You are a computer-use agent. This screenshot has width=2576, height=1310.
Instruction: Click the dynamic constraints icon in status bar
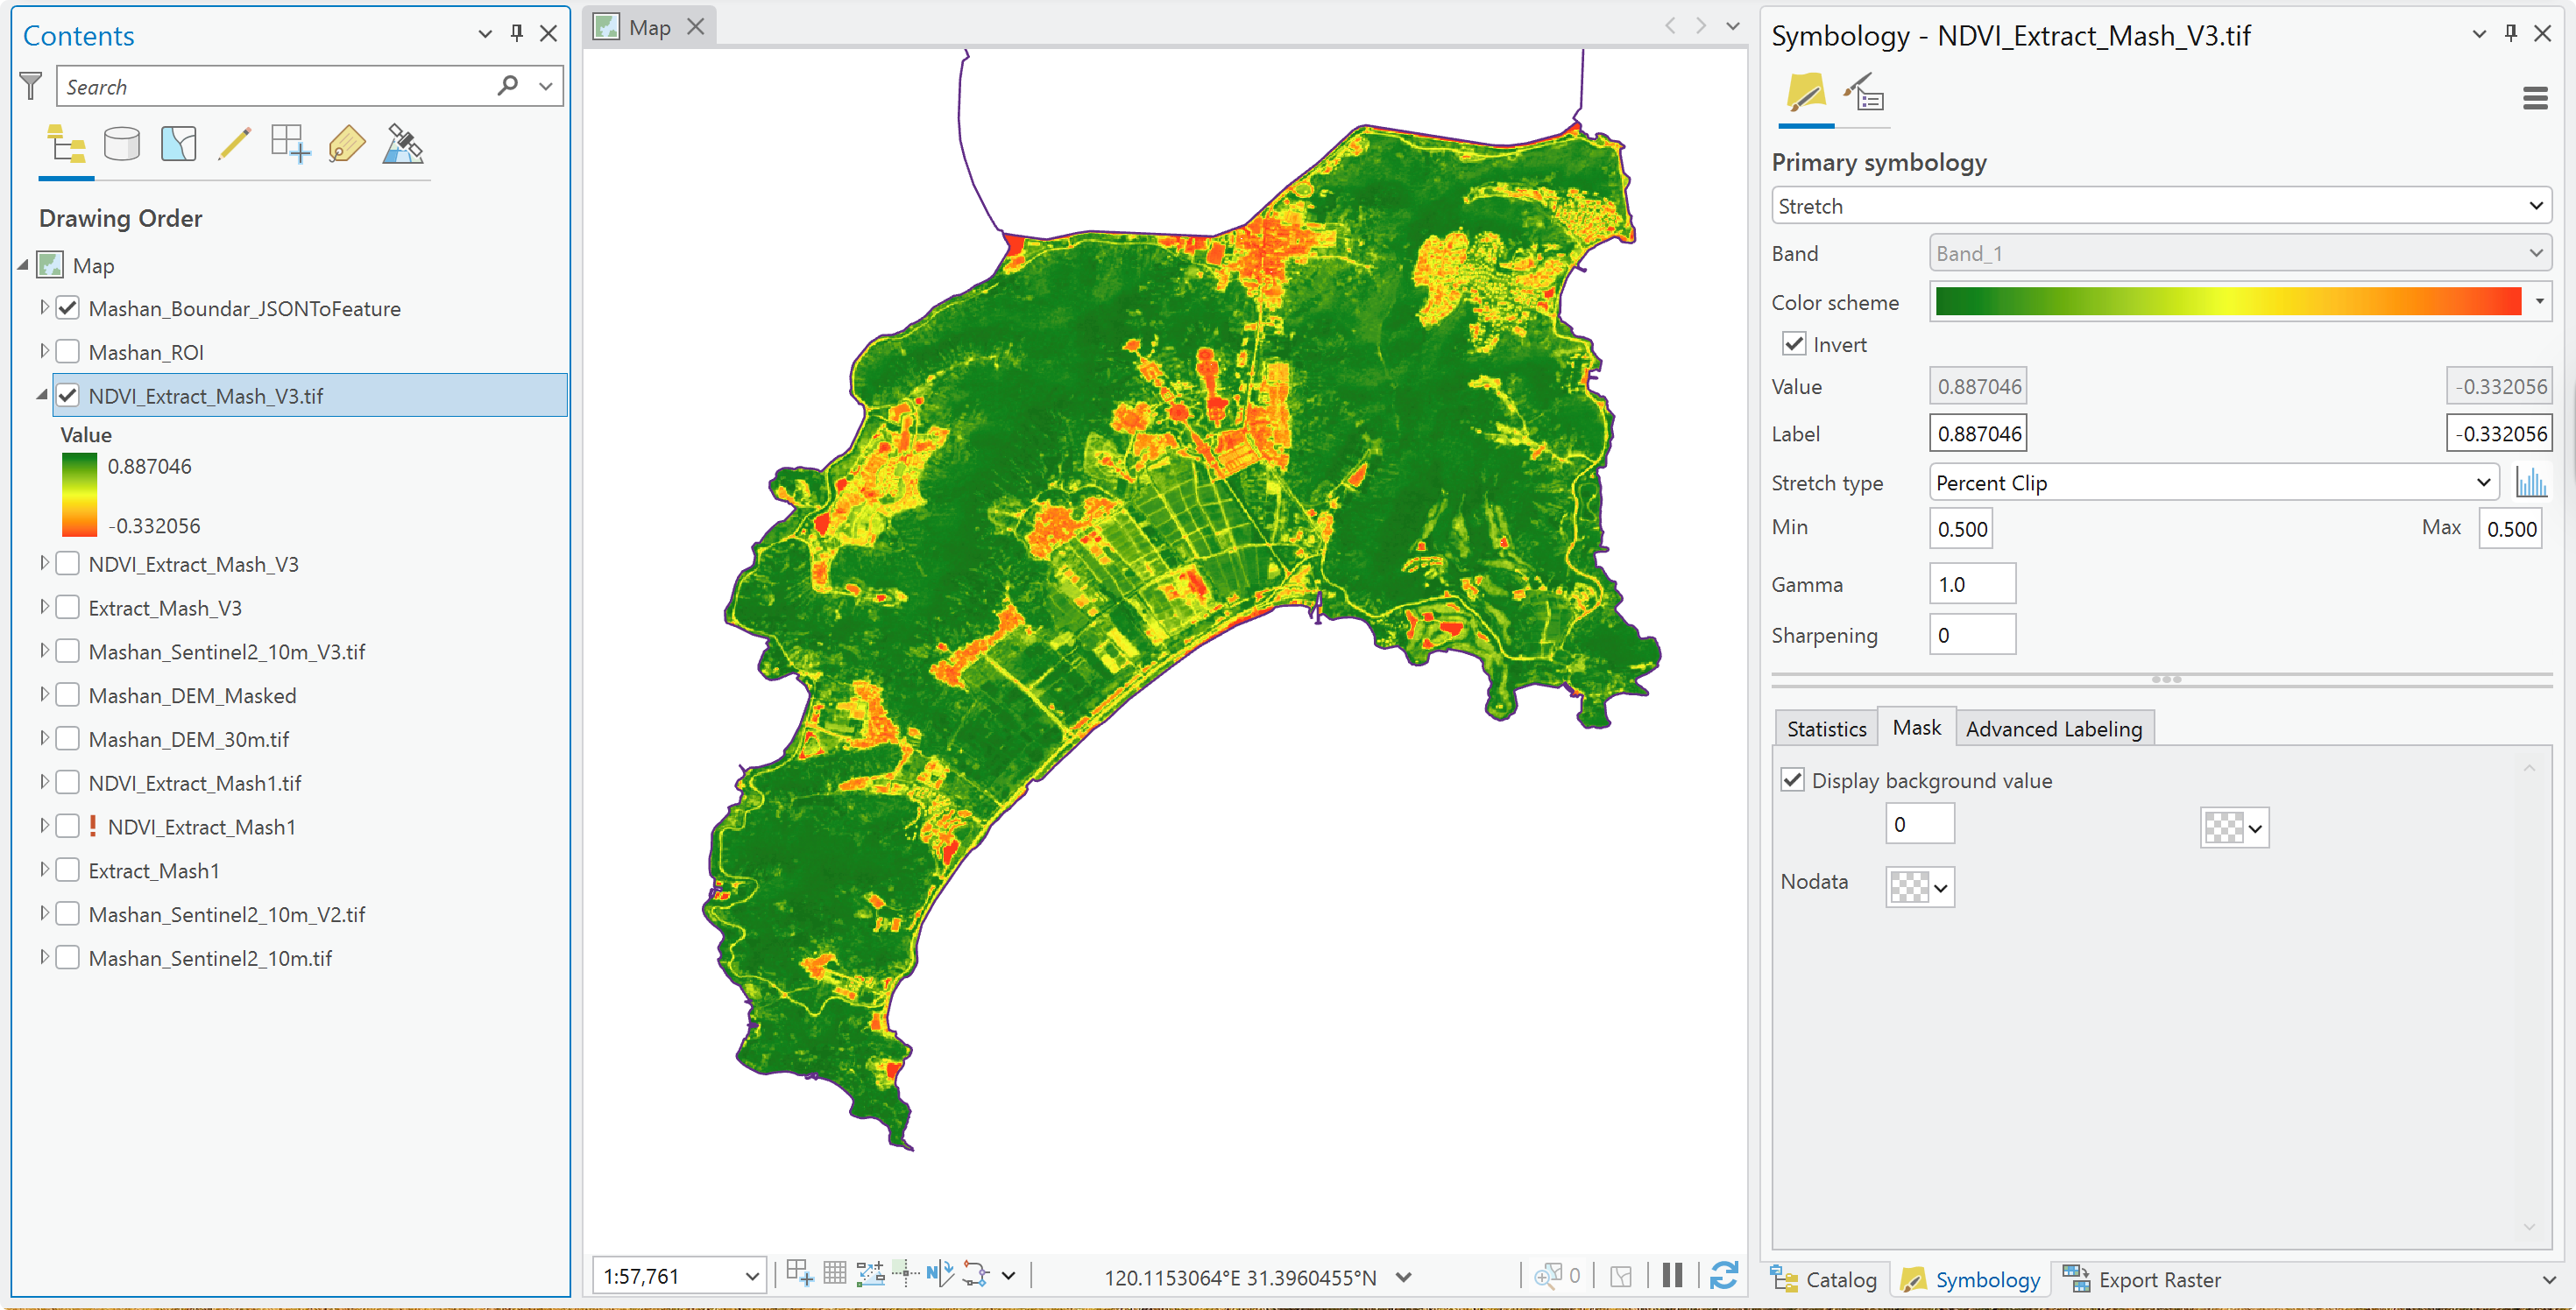[x=976, y=1274]
